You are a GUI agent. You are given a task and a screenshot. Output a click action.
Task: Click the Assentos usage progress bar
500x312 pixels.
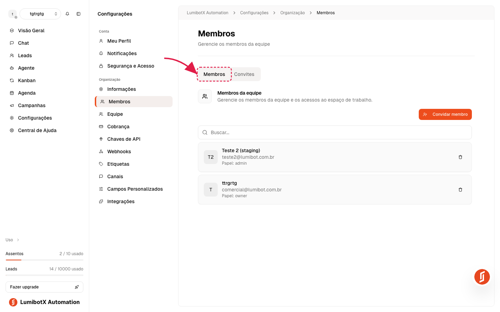point(44,260)
